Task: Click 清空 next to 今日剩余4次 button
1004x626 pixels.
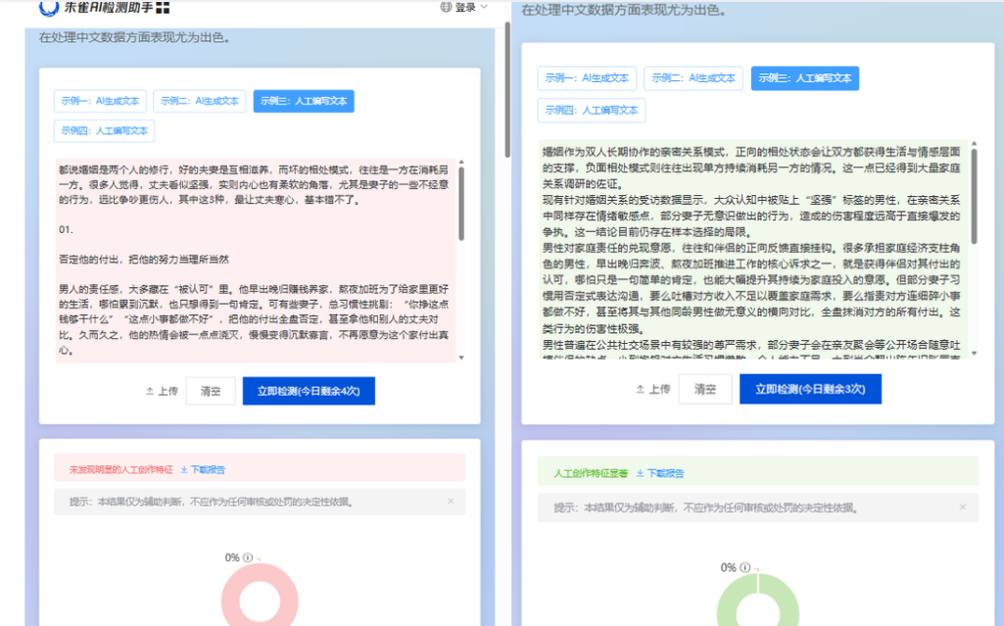Action: [x=210, y=391]
